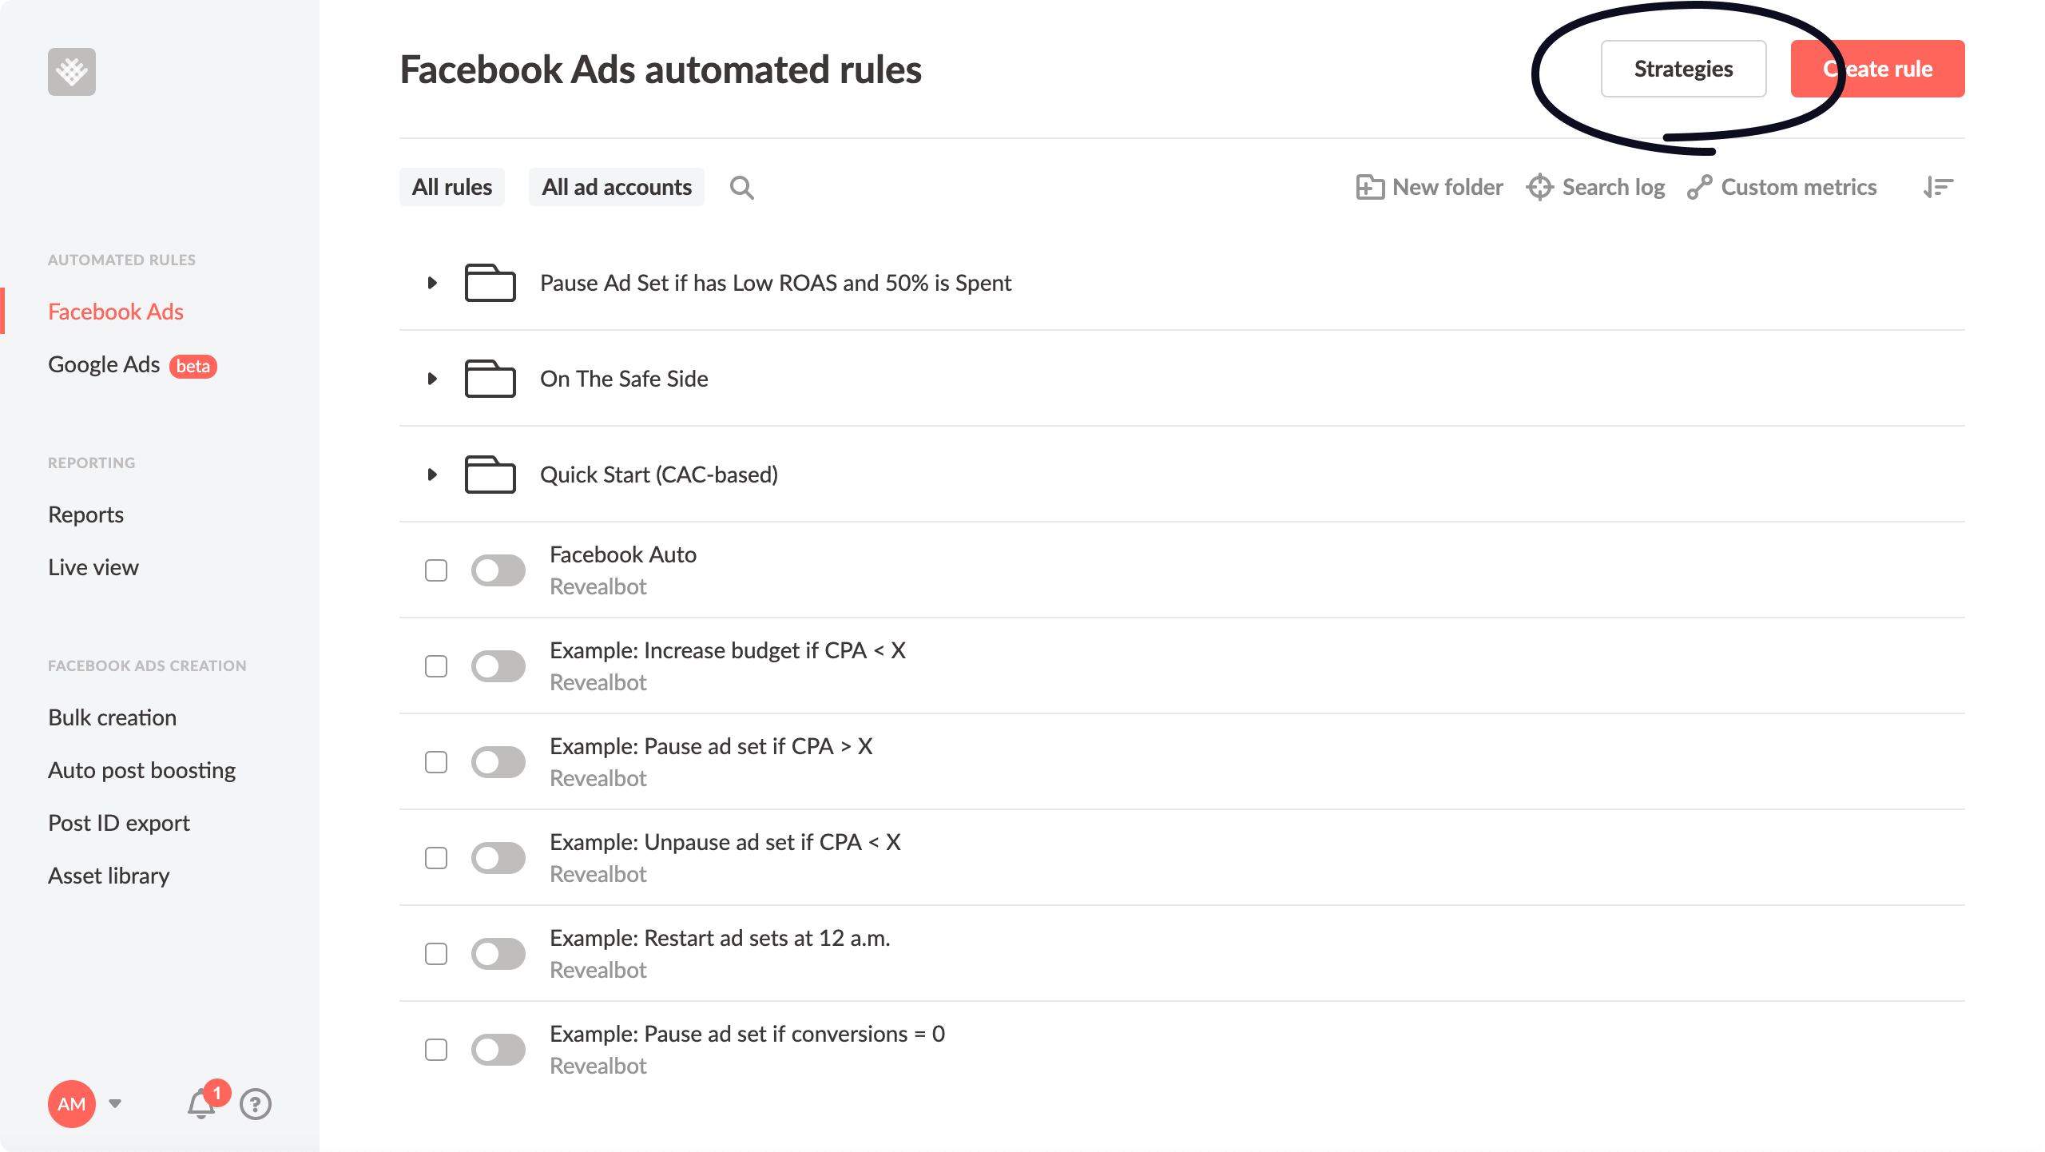Image resolution: width=2045 pixels, height=1152 pixels.
Task: Click the Revealbot logo icon
Action: [x=72, y=72]
